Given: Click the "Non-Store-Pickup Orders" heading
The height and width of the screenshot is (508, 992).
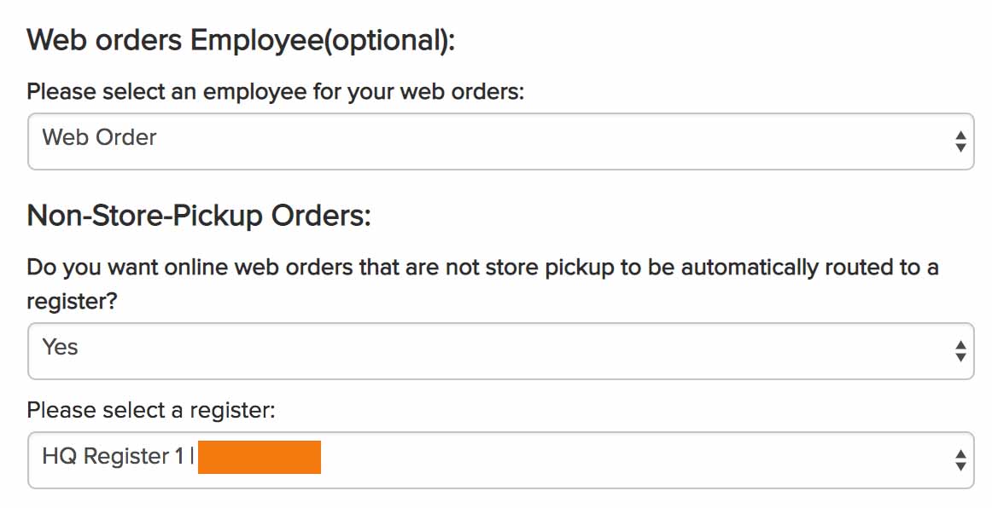Looking at the screenshot, I should pos(199,216).
